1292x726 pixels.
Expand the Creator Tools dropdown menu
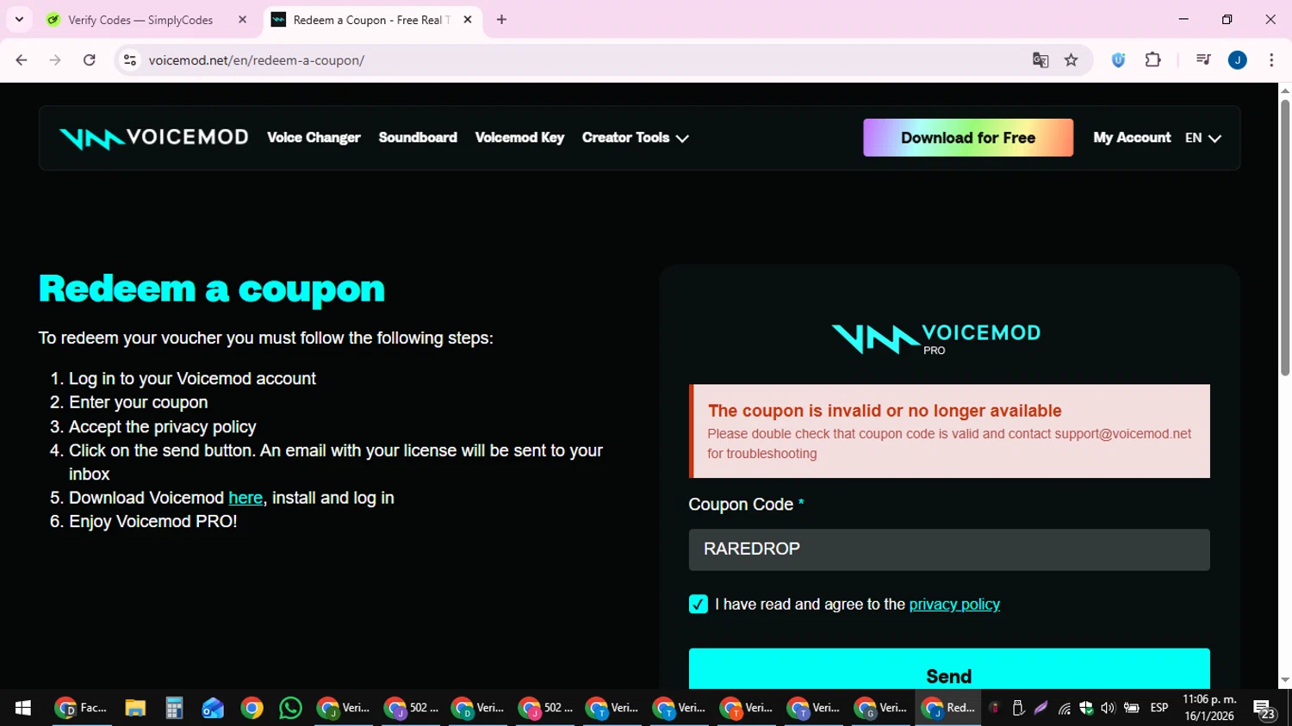635,138
